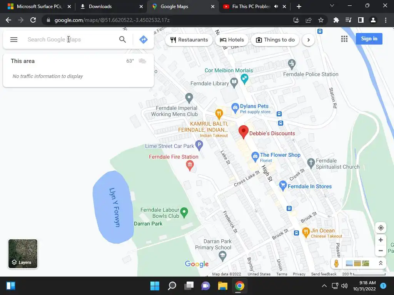Click the Ferndale Spiritualist Church marker
Viewport: 394px width, 295px height.
tap(311, 164)
